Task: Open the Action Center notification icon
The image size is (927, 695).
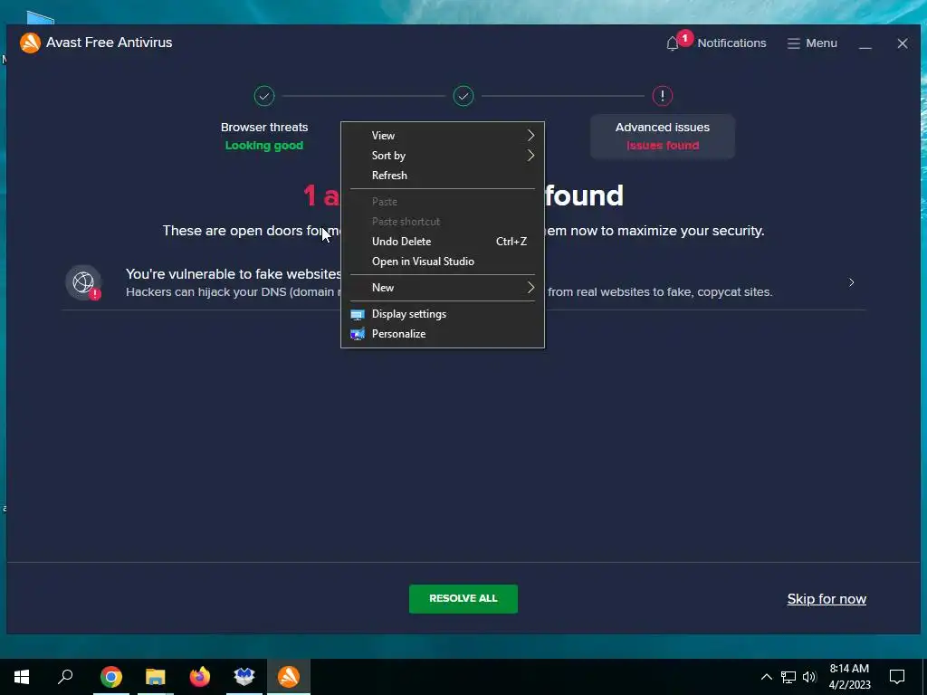Action: pyautogui.click(x=897, y=677)
